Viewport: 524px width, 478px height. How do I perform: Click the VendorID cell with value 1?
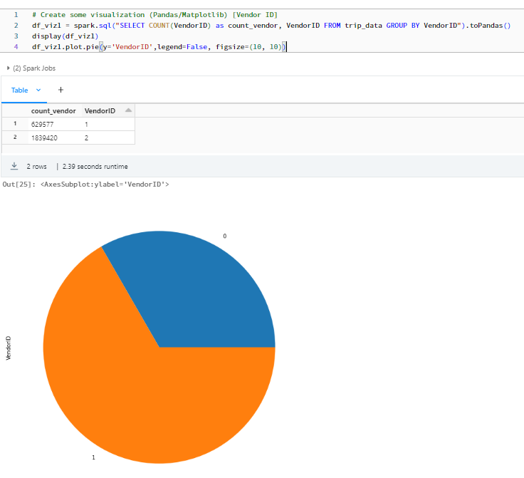tap(86, 125)
